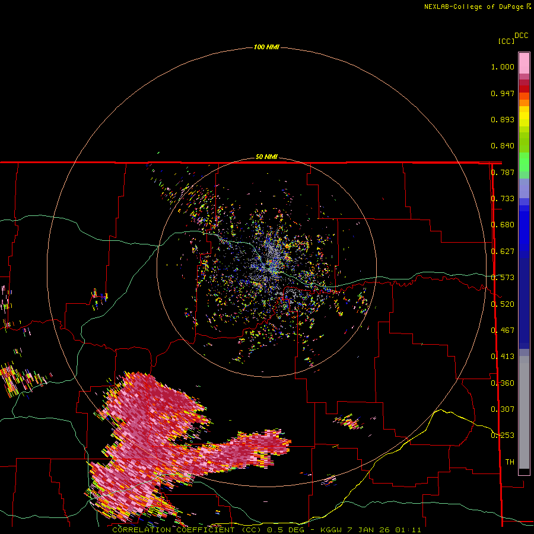Click the [CC] legend unit label
This screenshot has height=534, width=534.
tap(506, 41)
